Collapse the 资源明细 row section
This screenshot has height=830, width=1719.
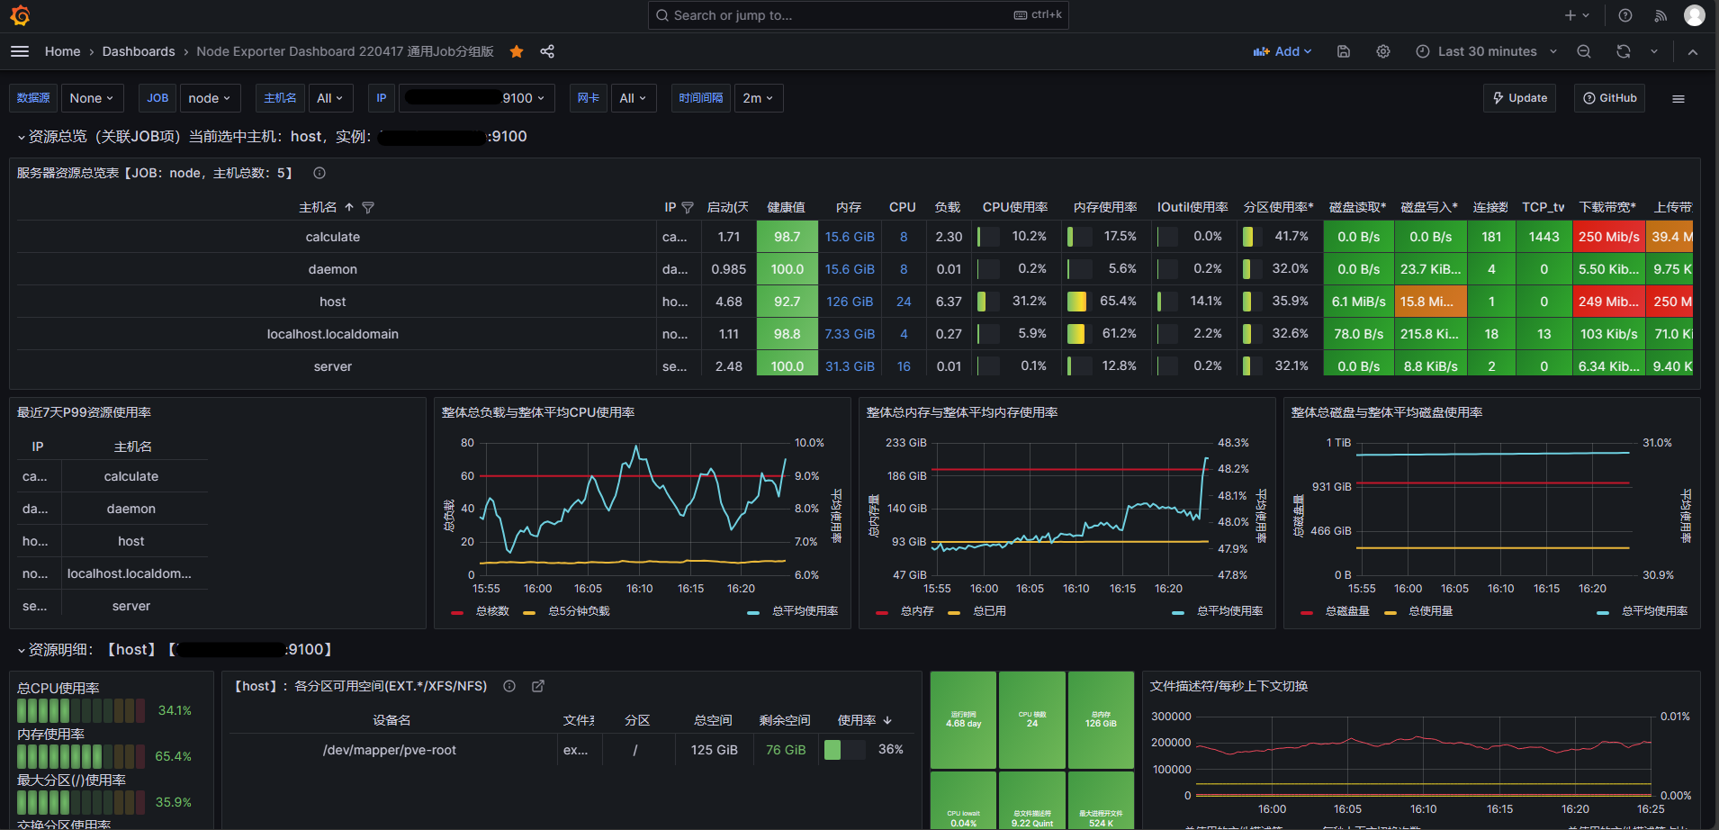pyautogui.click(x=22, y=650)
